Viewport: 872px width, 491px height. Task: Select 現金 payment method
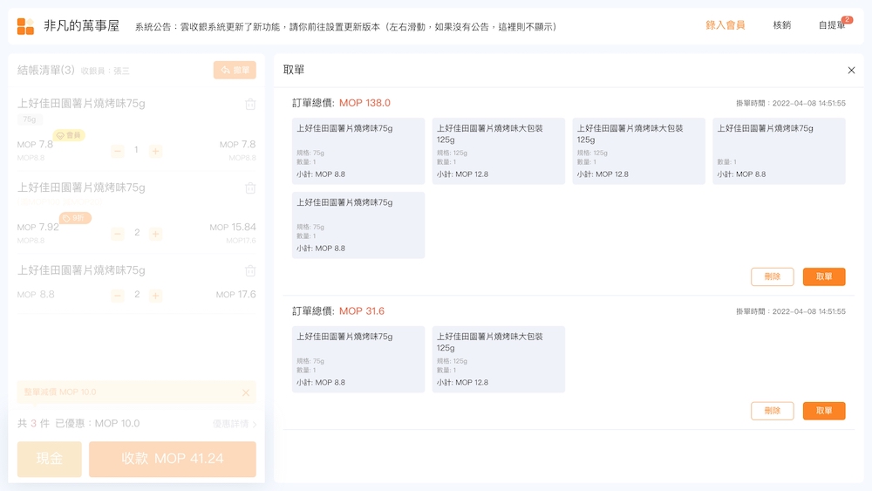[x=50, y=459]
